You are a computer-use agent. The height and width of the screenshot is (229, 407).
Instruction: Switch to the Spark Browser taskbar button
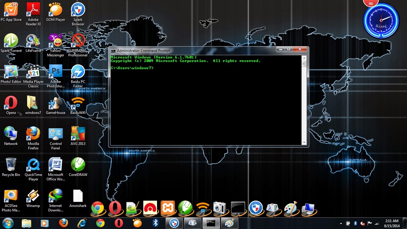pos(174,223)
